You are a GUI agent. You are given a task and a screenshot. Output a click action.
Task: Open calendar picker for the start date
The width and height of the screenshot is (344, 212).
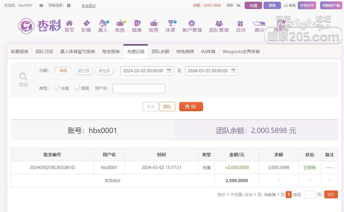coord(169,71)
